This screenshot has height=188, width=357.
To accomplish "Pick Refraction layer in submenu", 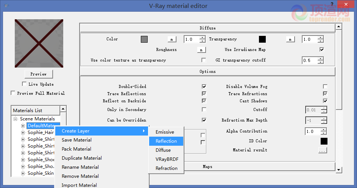I will tap(166, 168).
